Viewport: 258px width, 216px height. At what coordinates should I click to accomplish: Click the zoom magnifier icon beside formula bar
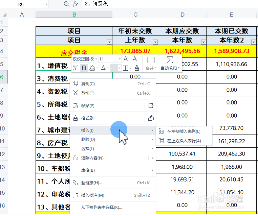tap(66, 4)
